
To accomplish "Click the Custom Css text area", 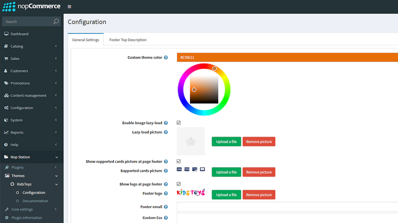I will point(287,218).
